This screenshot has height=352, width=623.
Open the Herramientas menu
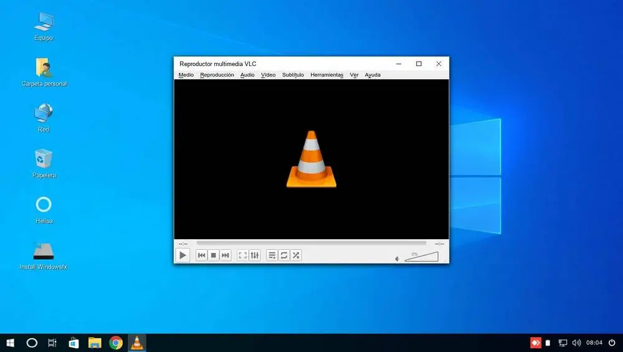[x=326, y=75]
